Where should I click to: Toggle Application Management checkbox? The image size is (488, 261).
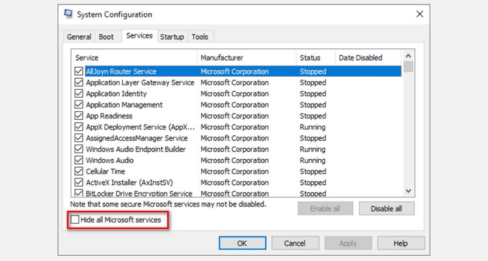pyautogui.click(x=79, y=105)
